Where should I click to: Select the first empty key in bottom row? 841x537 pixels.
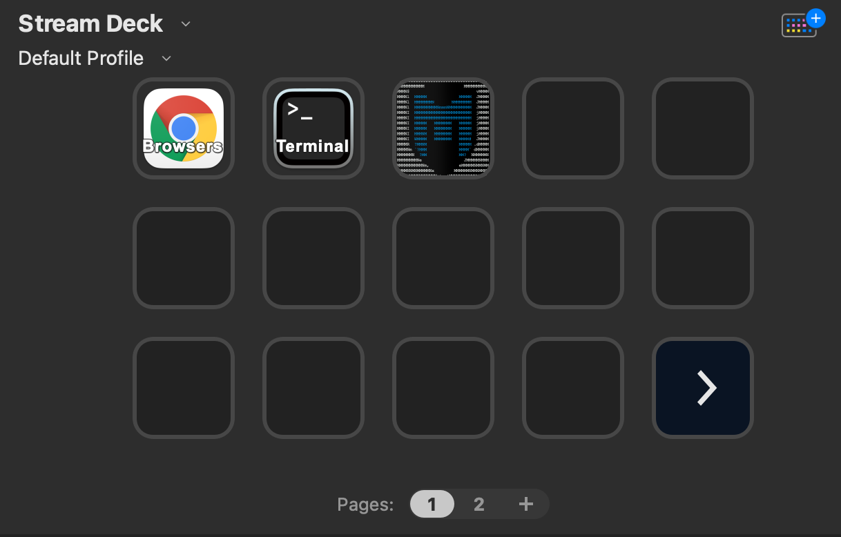tap(184, 388)
